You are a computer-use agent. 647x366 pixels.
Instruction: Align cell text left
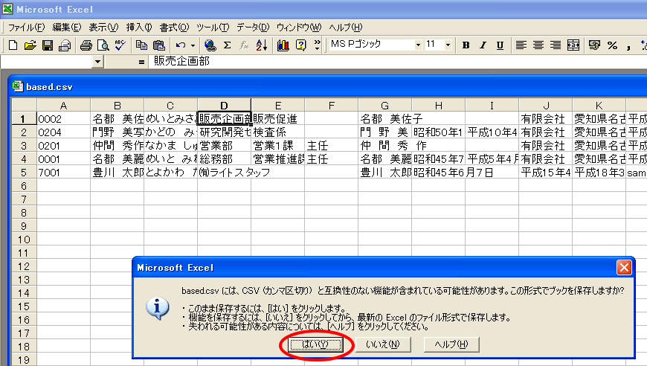point(521,45)
